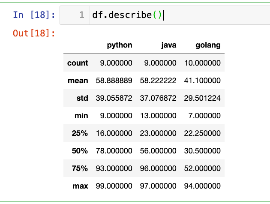The height and width of the screenshot is (204, 270).
Task: Select the python max value 99.000000
Action: point(114,186)
